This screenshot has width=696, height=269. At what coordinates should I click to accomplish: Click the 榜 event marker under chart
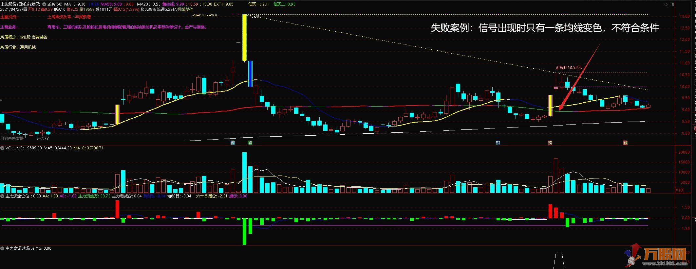click(x=550, y=143)
